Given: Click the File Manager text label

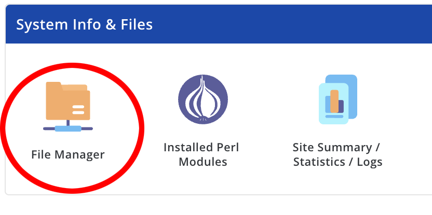Looking at the screenshot, I should pos(68,154).
